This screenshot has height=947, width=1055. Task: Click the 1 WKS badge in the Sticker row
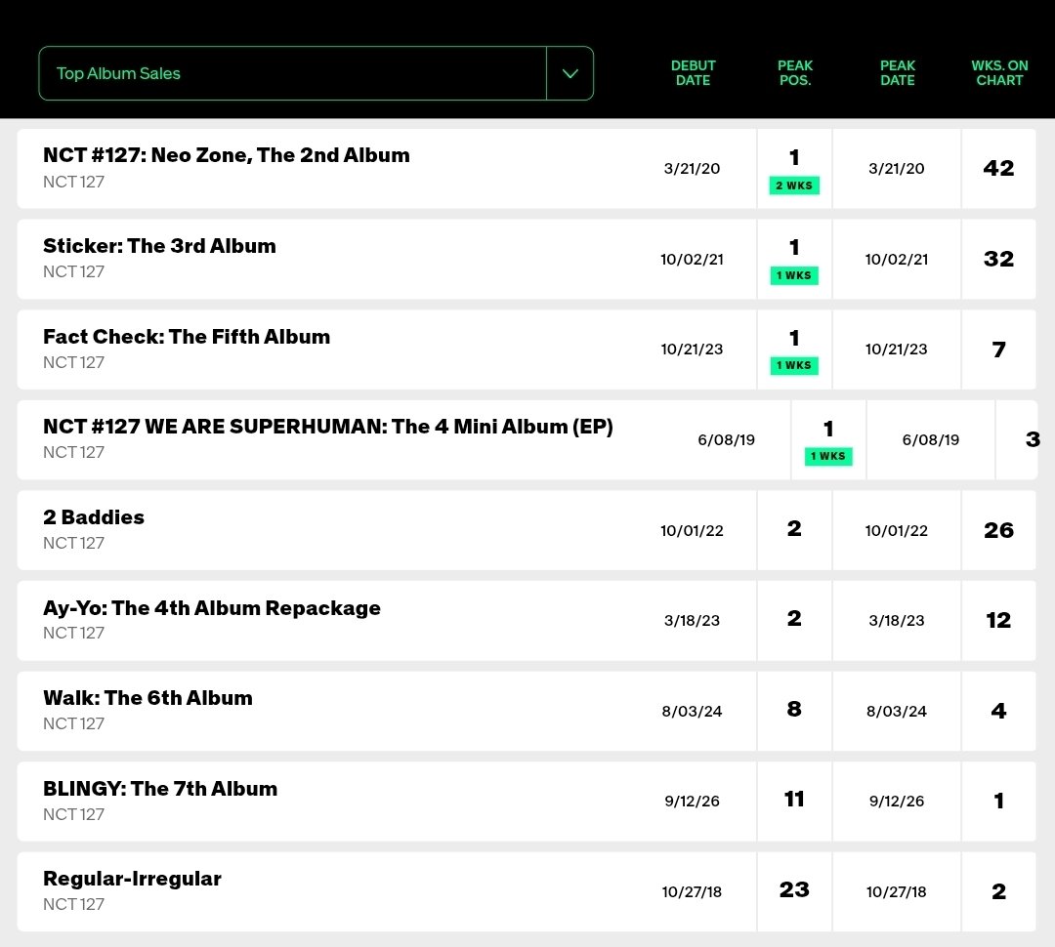(794, 275)
